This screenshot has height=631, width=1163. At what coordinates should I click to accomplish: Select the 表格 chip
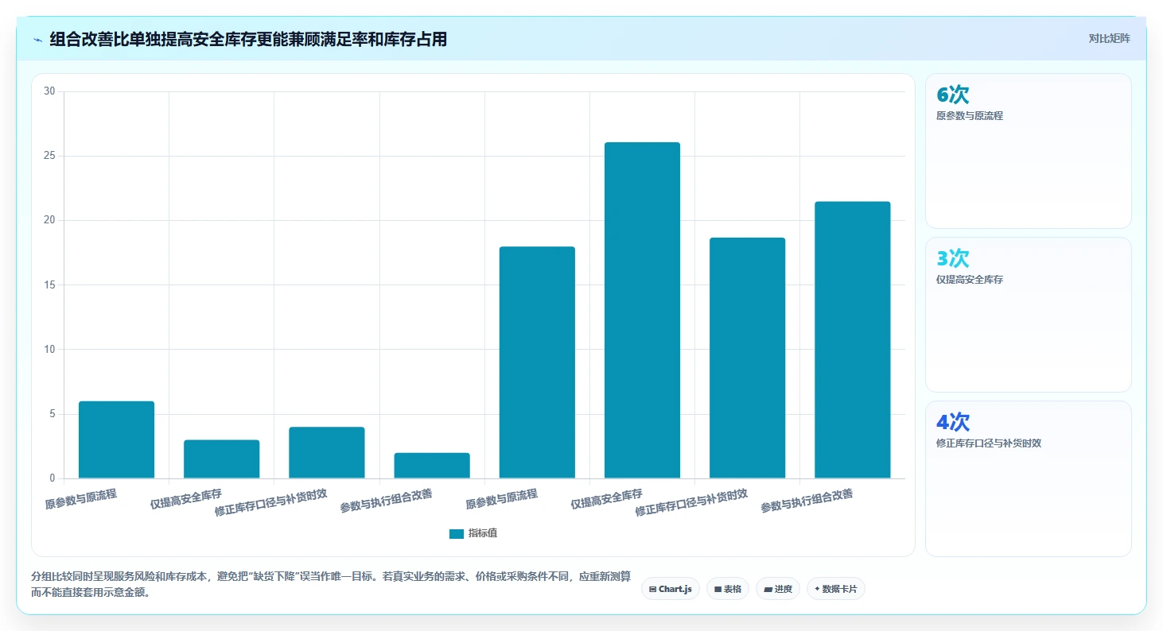click(x=728, y=589)
